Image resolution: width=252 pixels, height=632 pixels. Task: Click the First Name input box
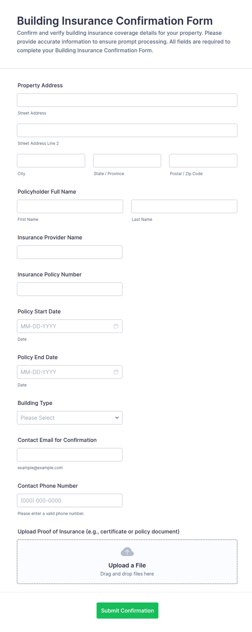(70, 207)
